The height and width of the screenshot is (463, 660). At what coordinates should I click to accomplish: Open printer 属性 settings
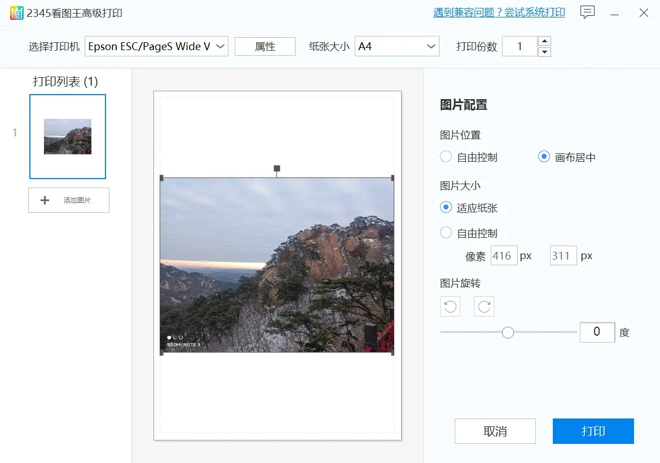pos(265,46)
